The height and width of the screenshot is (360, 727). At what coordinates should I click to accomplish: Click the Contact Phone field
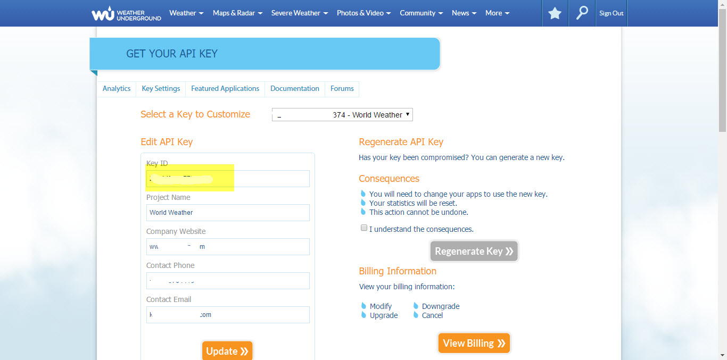pos(228,281)
